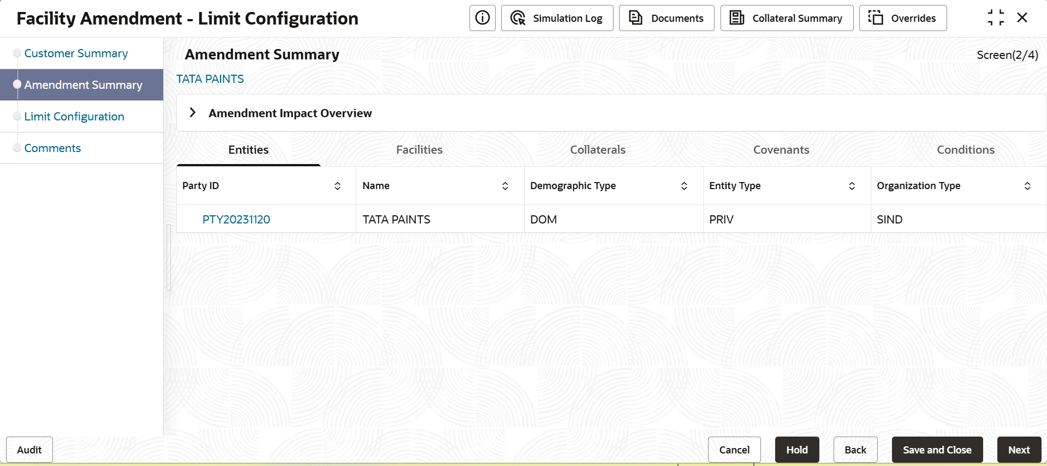Switch to the Facilities tab
Image resolution: width=1047 pixels, height=466 pixels.
pyautogui.click(x=419, y=150)
